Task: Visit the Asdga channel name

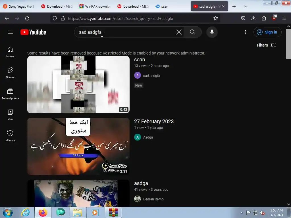Action: (148, 137)
